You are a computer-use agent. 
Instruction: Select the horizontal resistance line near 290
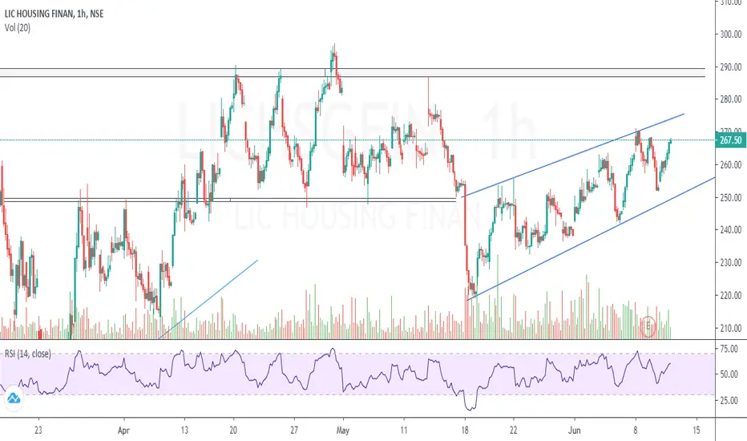tap(353, 72)
